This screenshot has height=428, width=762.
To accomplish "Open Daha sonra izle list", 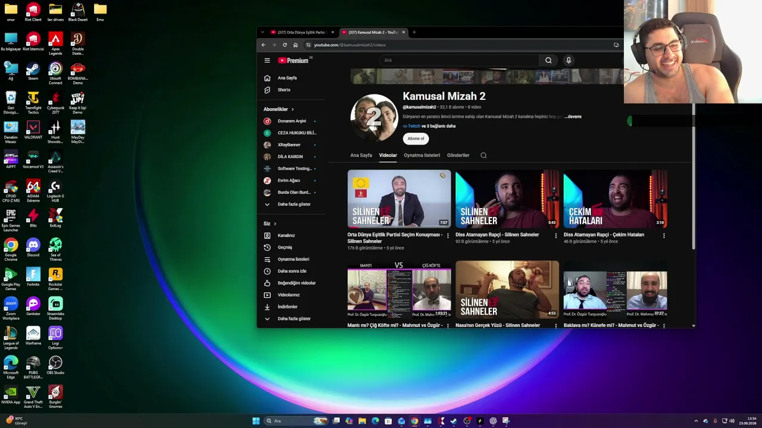I will pos(292,271).
